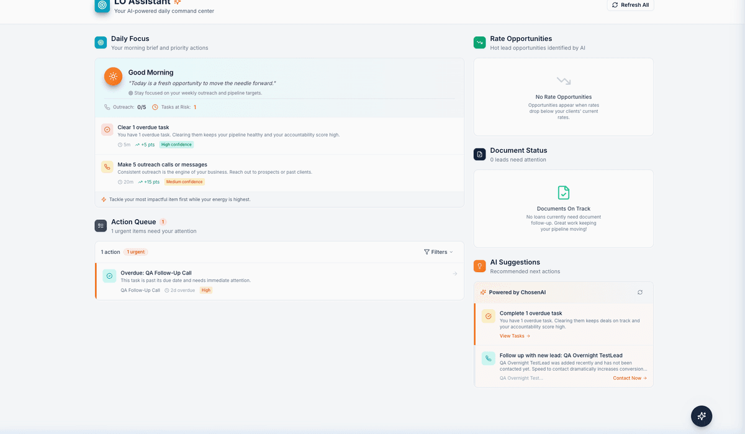The width and height of the screenshot is (745, 434).
Task: Click the check-circle icon on Complete overdue task
Action: 488,315
